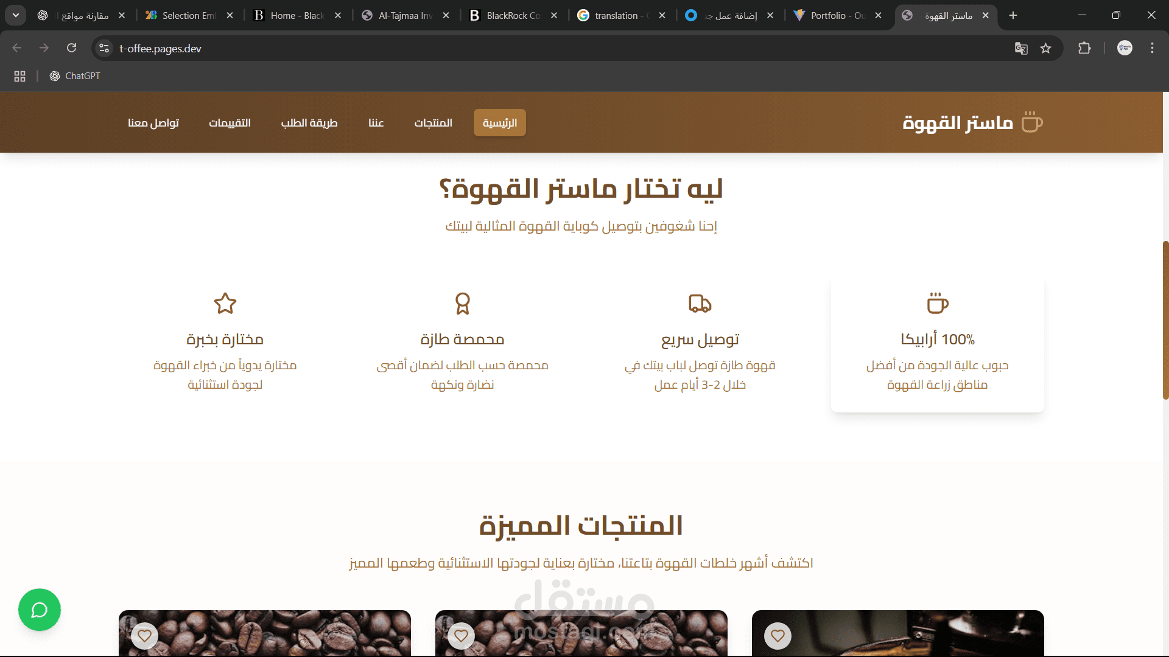The height and width of the screenshot is (657, 1169).
Task: Go back in browser history
Action: tap(17, 48)
